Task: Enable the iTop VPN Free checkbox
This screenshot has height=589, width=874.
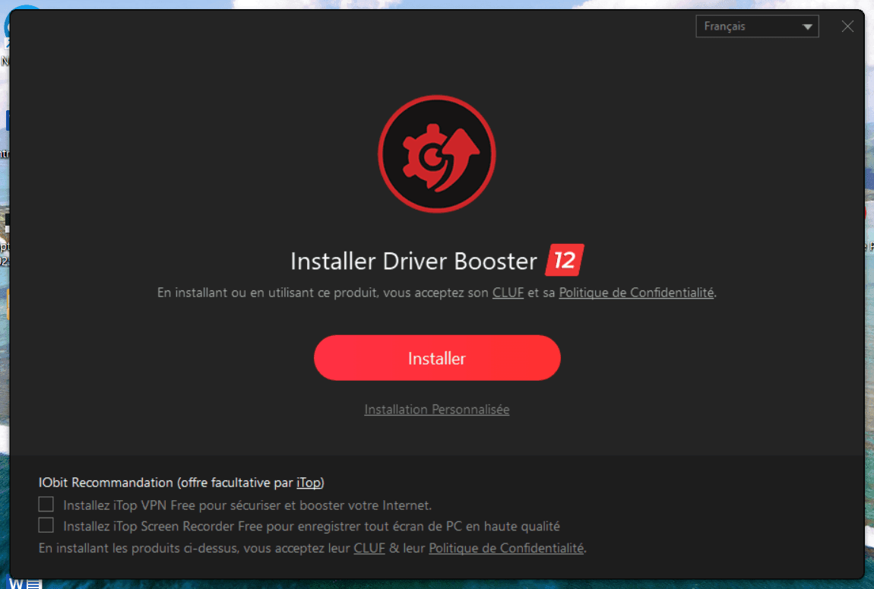Action: (46, 505)
